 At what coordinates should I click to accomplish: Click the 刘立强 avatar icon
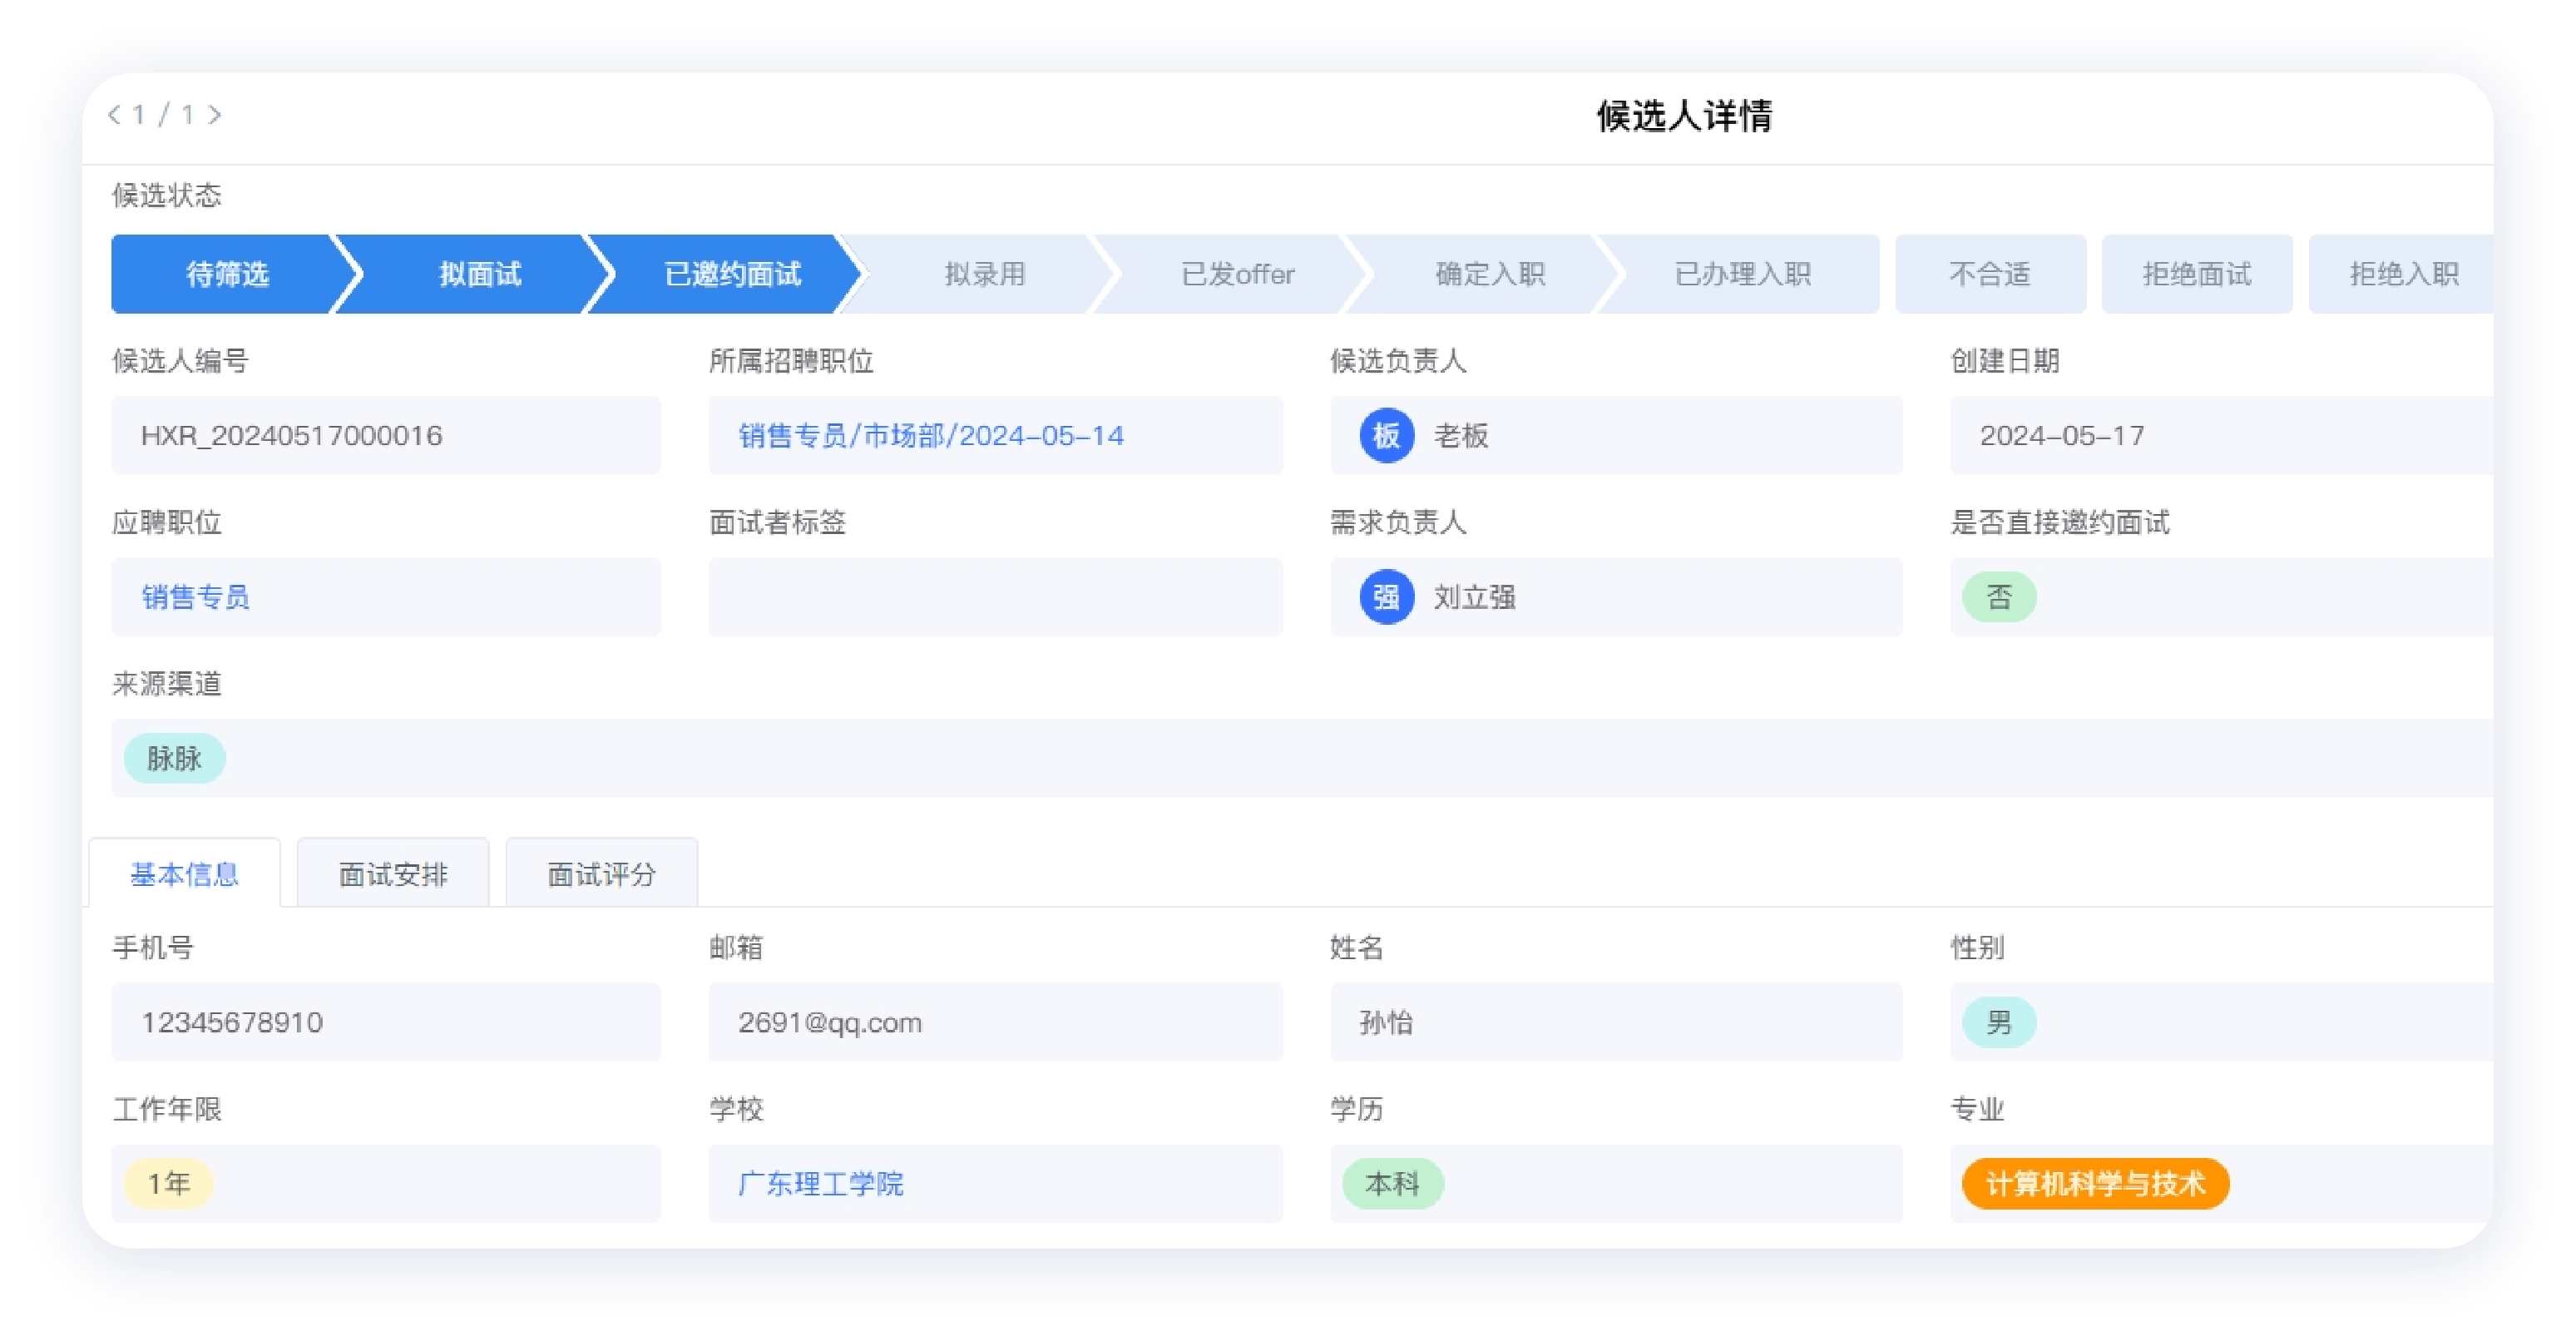[x=1387, y=597]
